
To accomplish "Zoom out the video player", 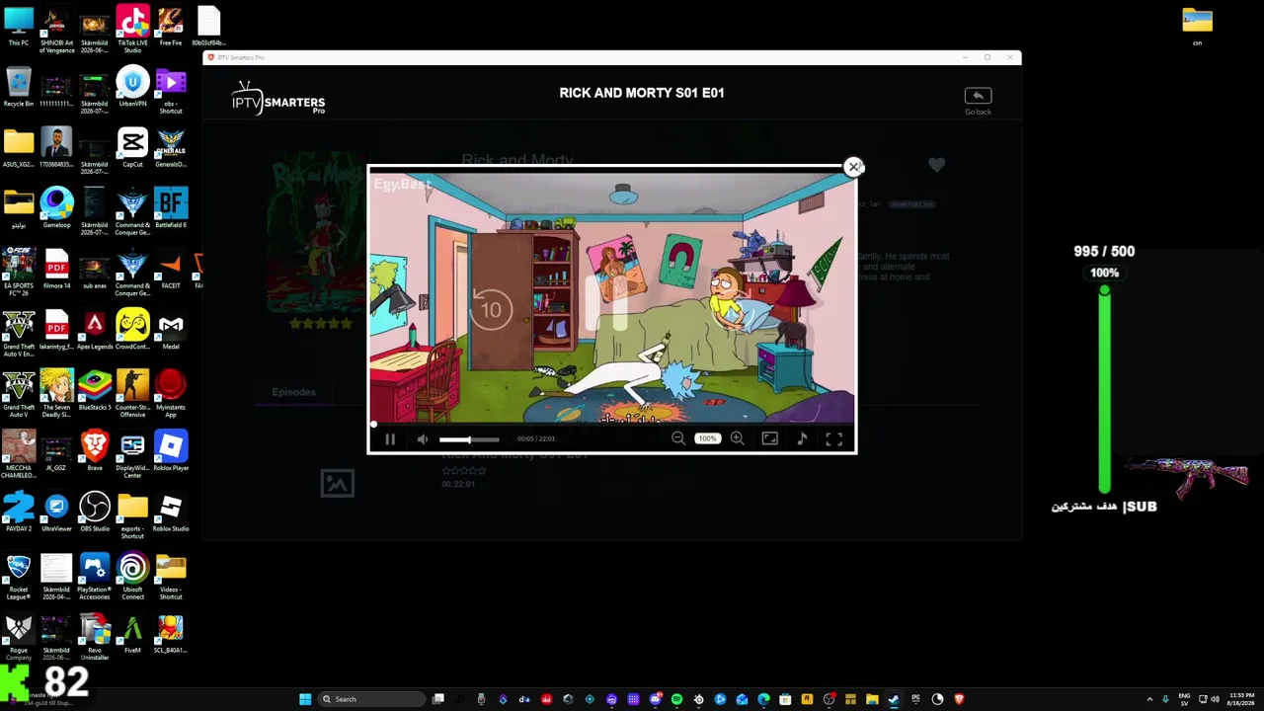I will [x=678, y=438].
